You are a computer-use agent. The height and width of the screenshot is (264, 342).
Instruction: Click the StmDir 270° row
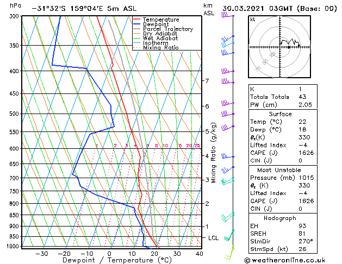[283, 242]
